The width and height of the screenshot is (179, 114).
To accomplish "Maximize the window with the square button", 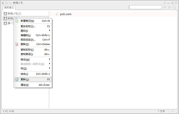I will pyautogui.click(x=172, y=3).
